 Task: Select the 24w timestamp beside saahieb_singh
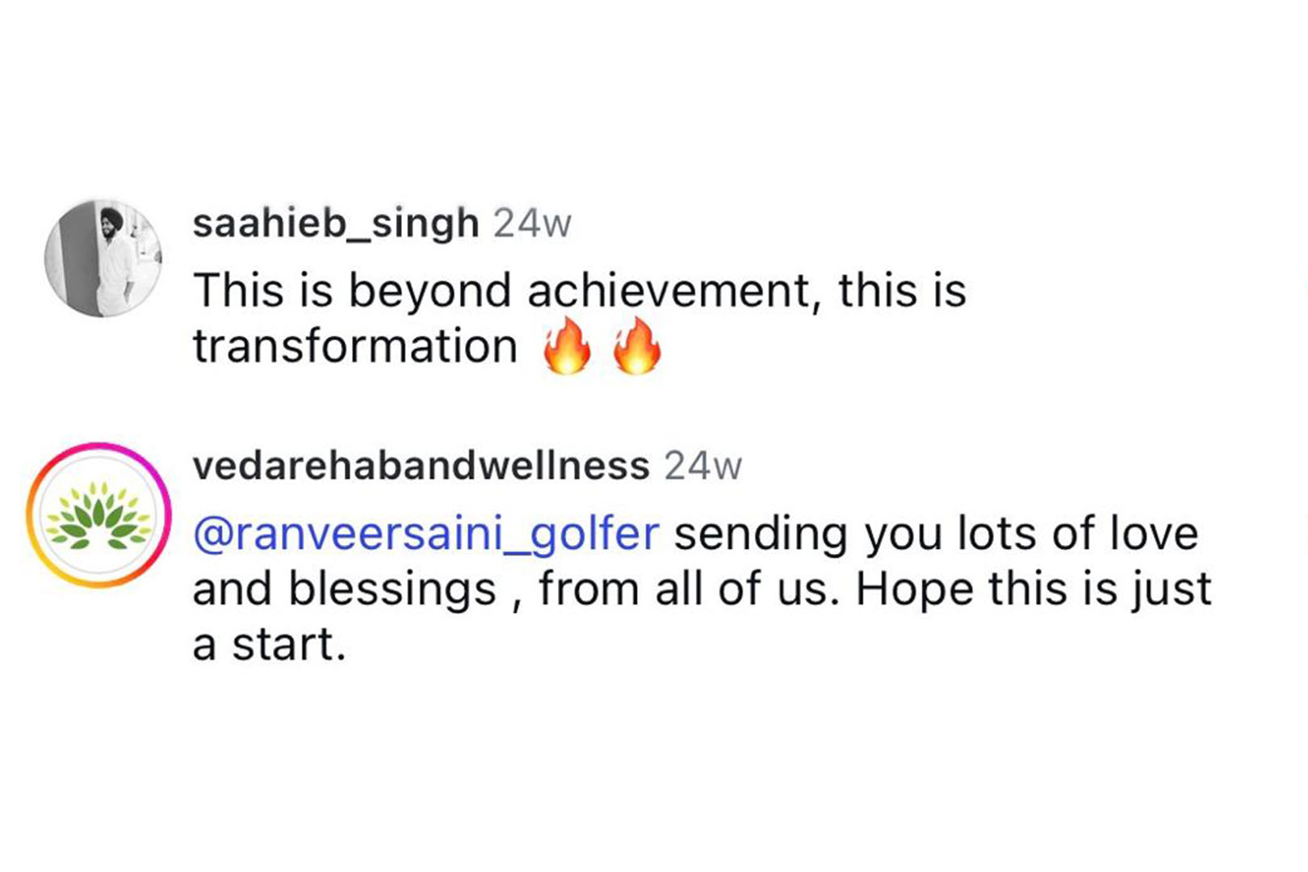click(x=532, y=224)
